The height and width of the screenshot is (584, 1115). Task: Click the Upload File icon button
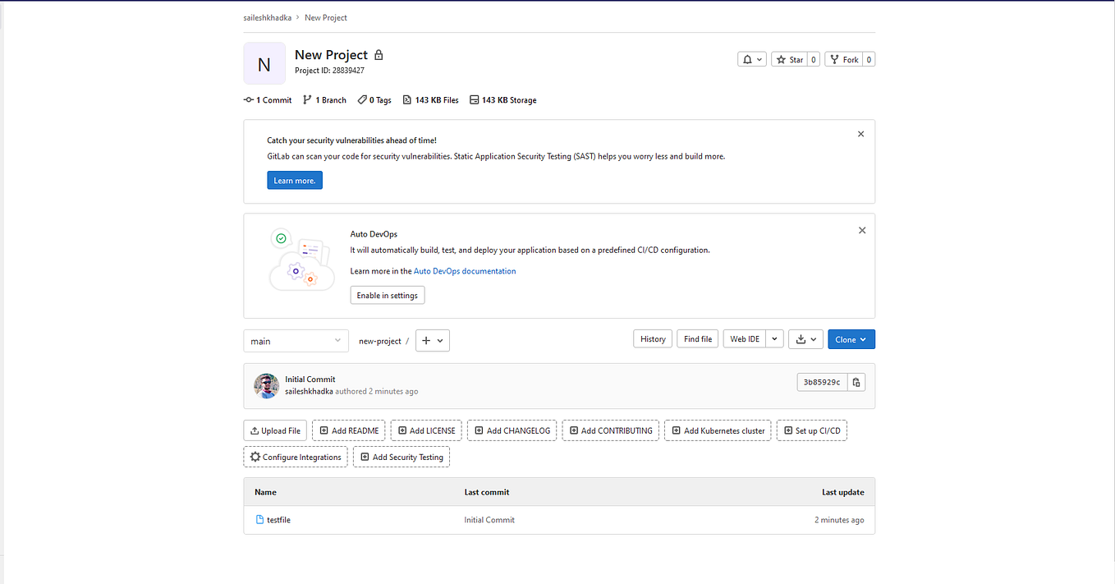point(254,430)
